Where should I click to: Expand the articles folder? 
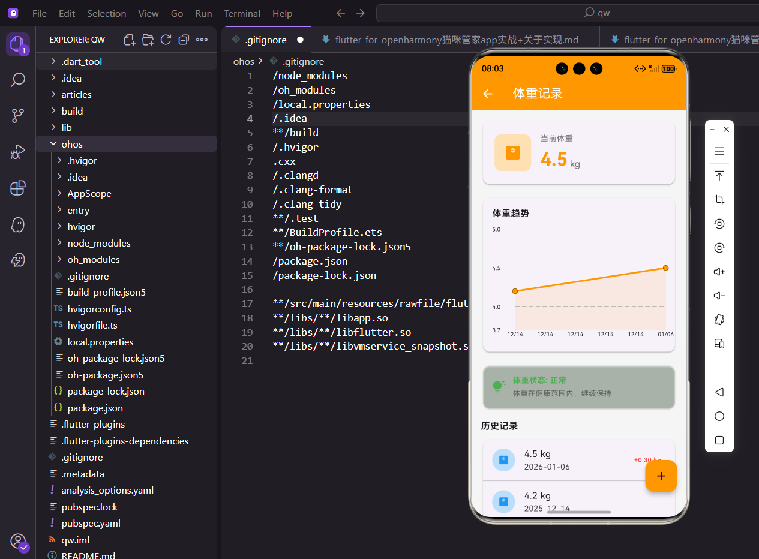[126, 94]
